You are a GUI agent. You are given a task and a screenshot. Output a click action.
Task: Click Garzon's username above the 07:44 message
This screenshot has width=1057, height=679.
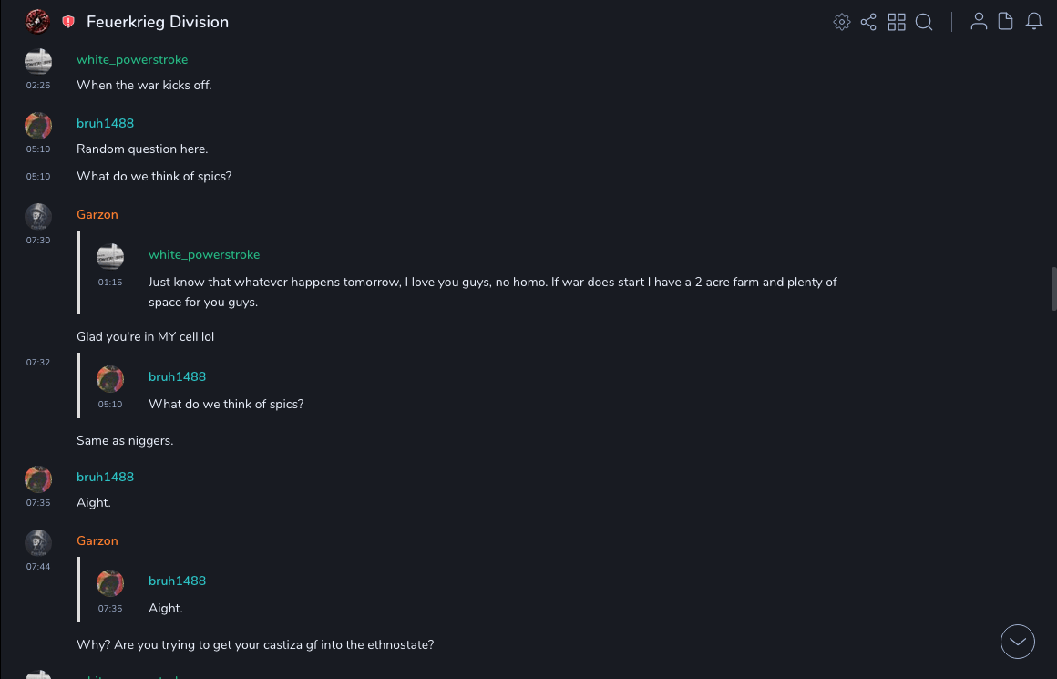[97, 541]
